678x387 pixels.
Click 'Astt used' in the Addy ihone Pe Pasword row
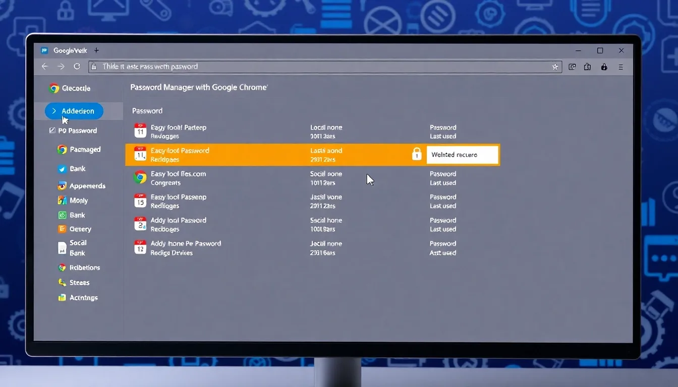click(443, 253)
